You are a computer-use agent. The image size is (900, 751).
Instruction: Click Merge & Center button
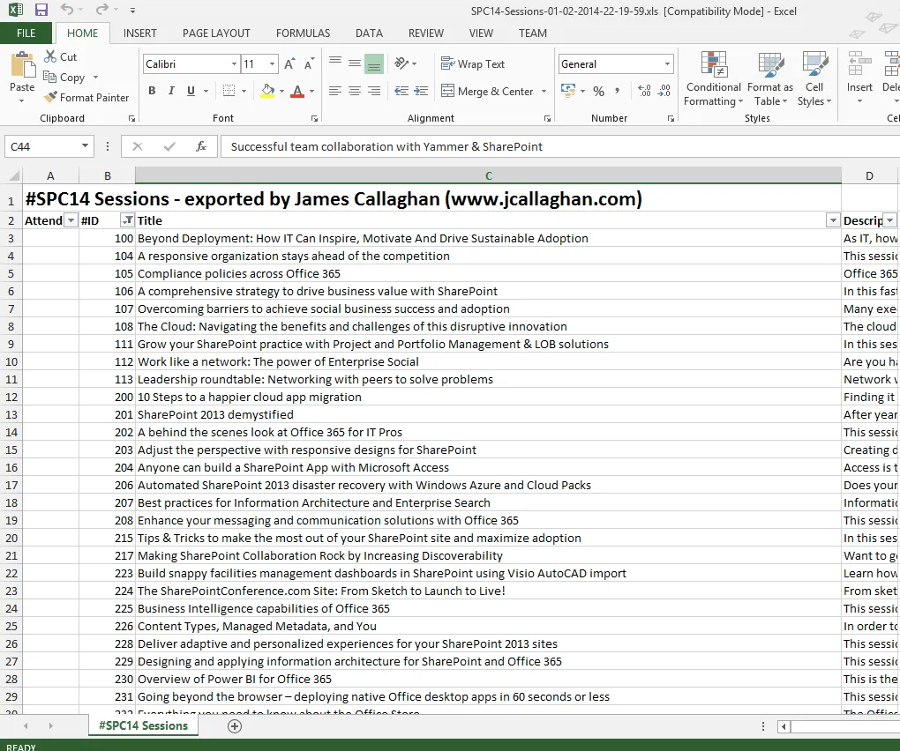point(487,91)
